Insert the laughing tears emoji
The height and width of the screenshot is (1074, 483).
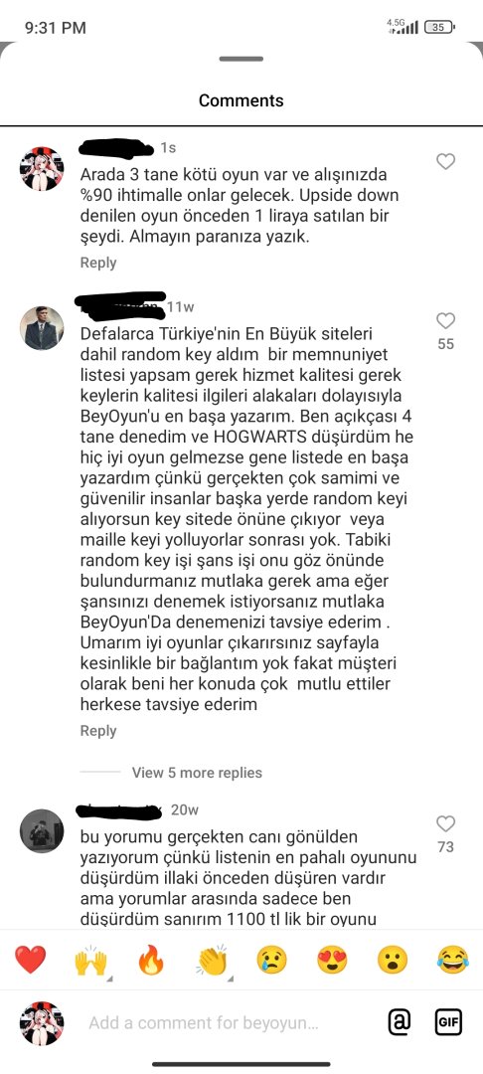[453, 960]
